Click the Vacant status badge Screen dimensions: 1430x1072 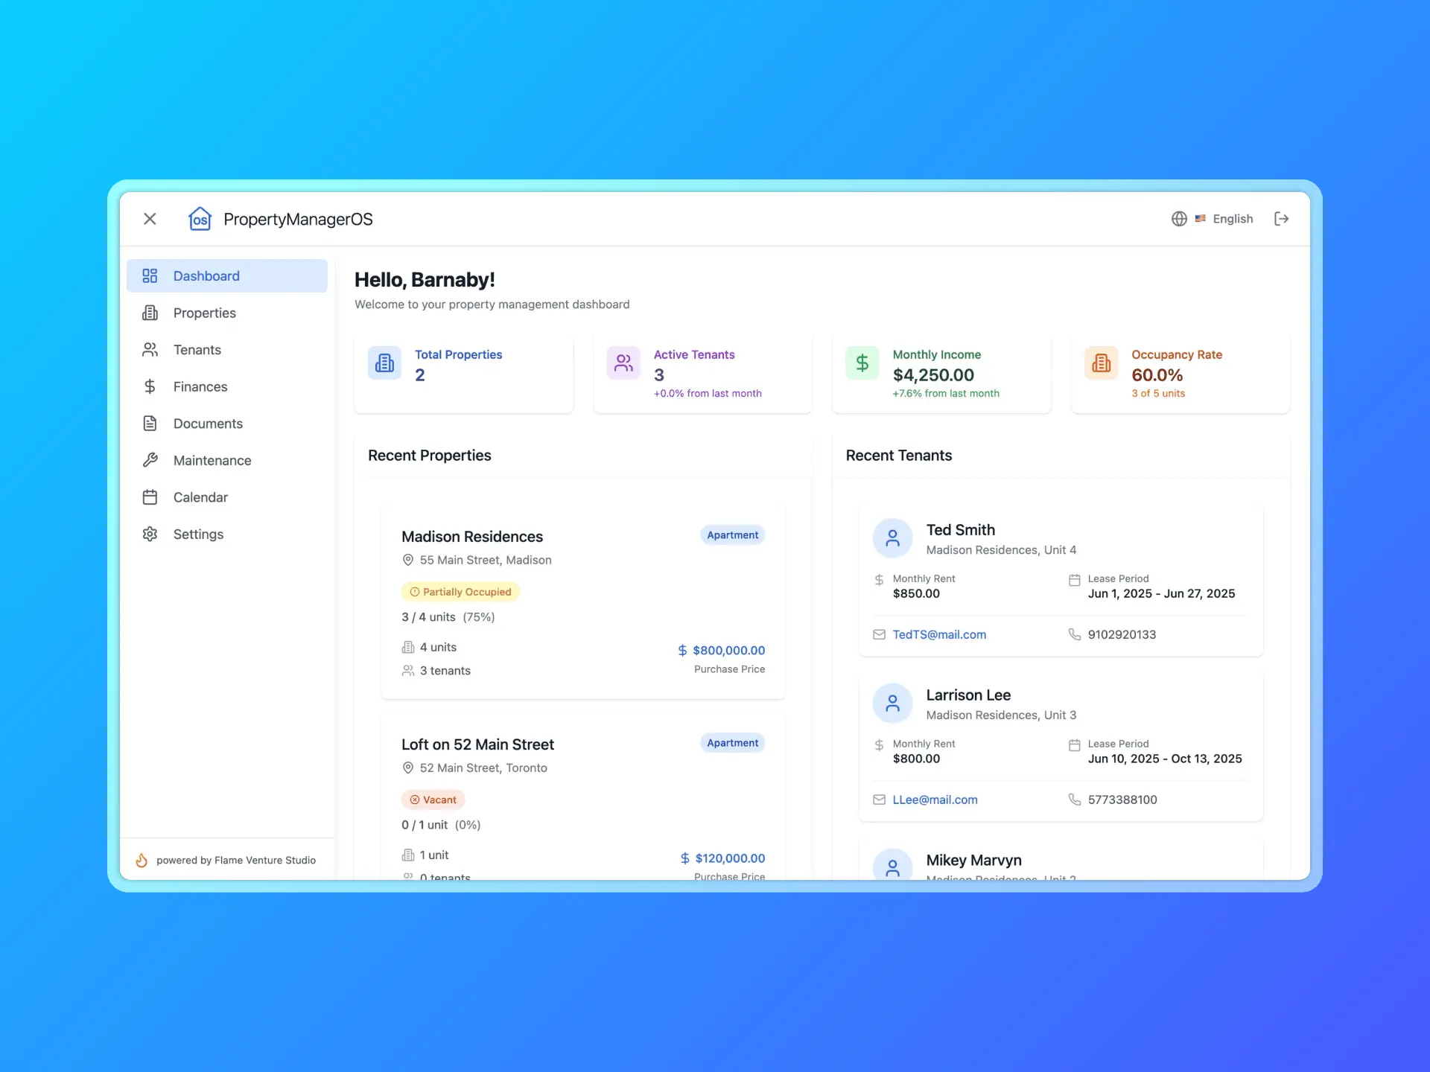coord(433,800)
